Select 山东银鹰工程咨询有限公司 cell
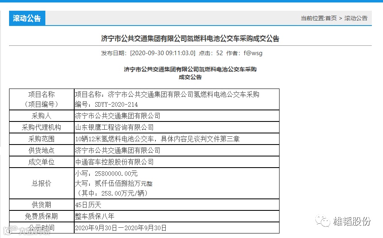The width and height of the screenshot is (383, 238). [x=176, y=127]
